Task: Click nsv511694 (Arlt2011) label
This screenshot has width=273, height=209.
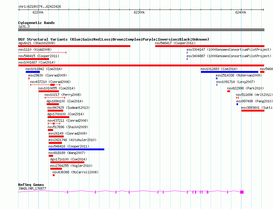Action: coord(254,95)
